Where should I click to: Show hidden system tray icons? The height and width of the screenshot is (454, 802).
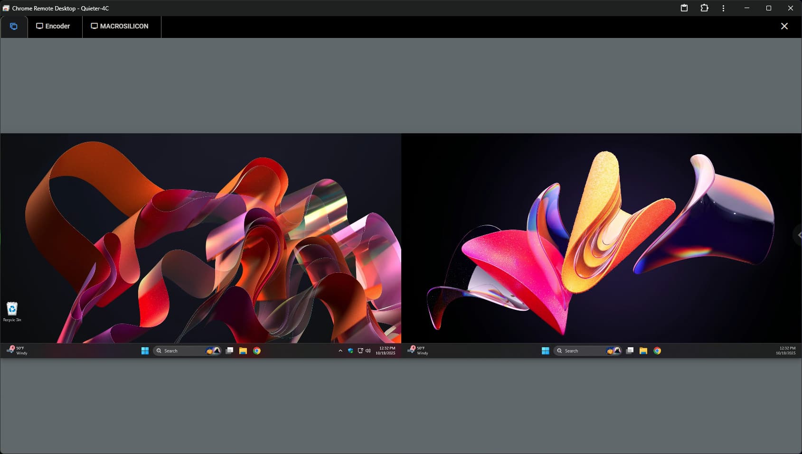340,351
